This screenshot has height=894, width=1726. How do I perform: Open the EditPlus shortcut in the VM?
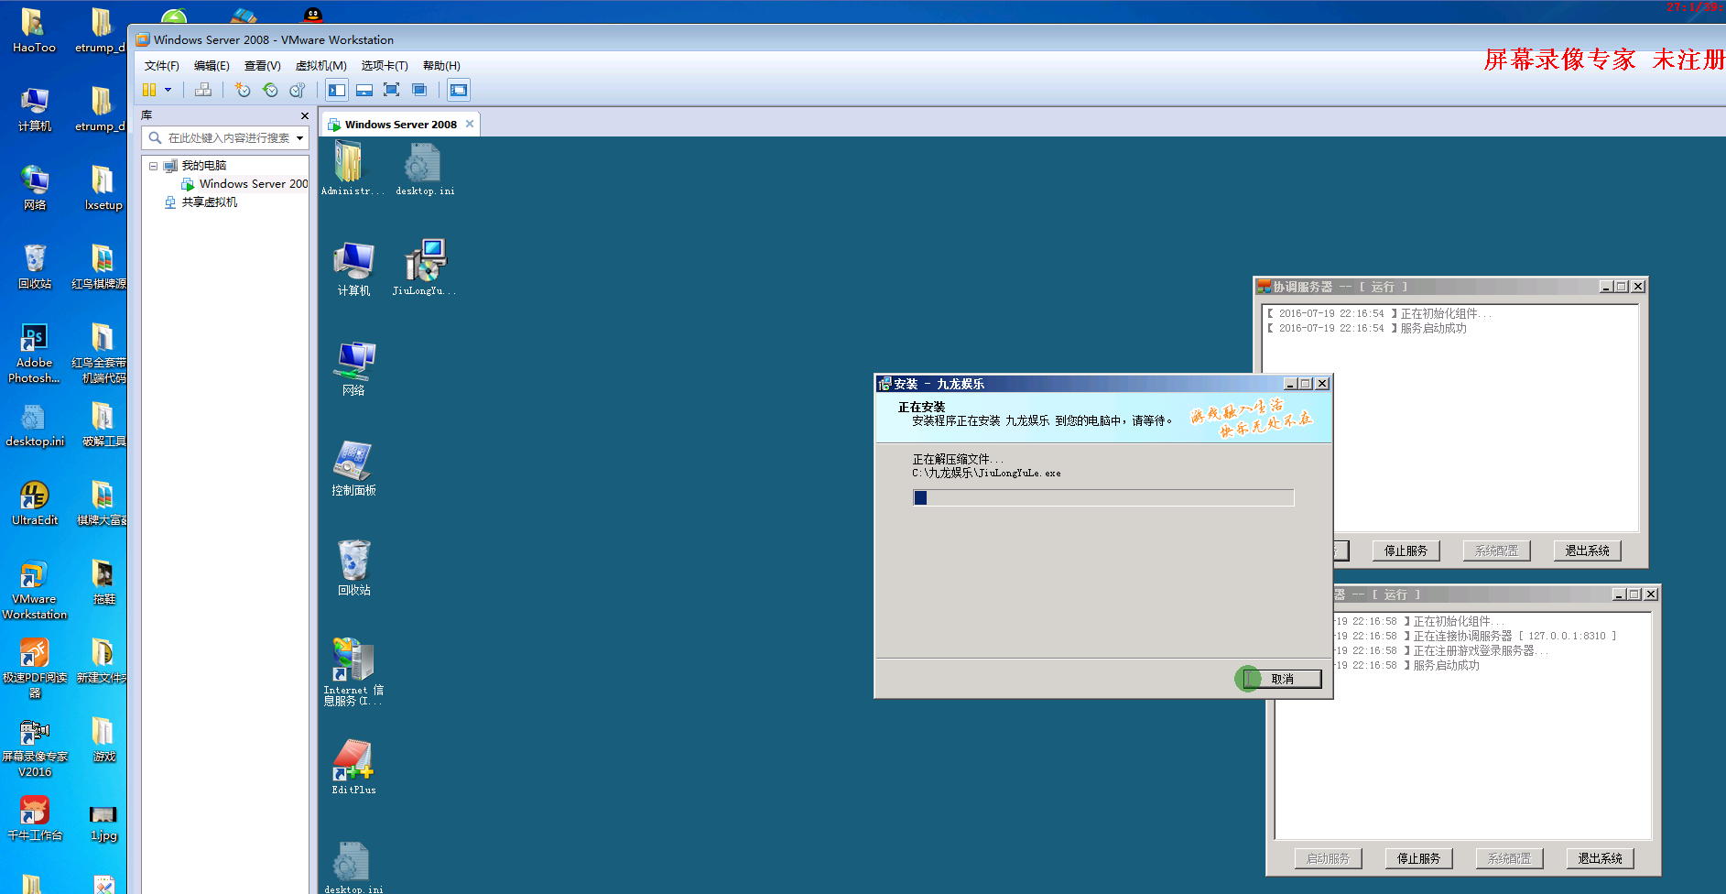pos(353,766)
